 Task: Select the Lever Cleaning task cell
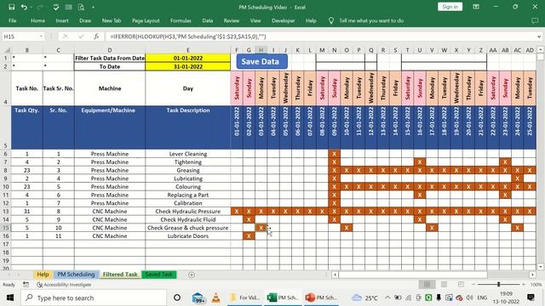point(187,154)
